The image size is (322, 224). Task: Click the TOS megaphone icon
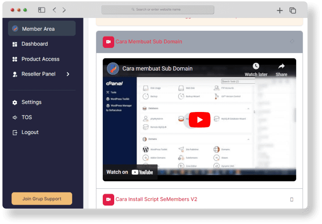pos(15,117)
